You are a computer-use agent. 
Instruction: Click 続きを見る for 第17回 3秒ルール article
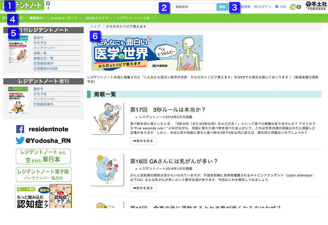click(143, 141)
